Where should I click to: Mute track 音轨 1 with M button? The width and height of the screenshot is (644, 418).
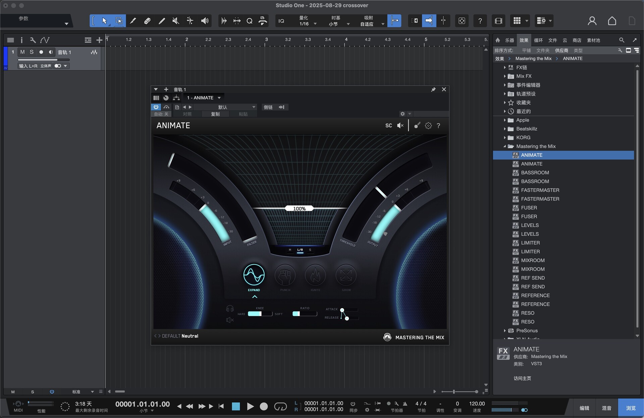point(22,52)
